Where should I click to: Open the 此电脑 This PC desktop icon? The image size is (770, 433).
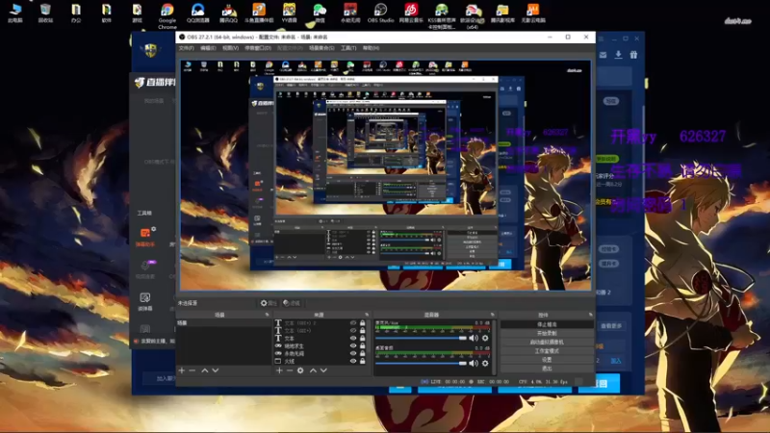click(x=15, y=13)
